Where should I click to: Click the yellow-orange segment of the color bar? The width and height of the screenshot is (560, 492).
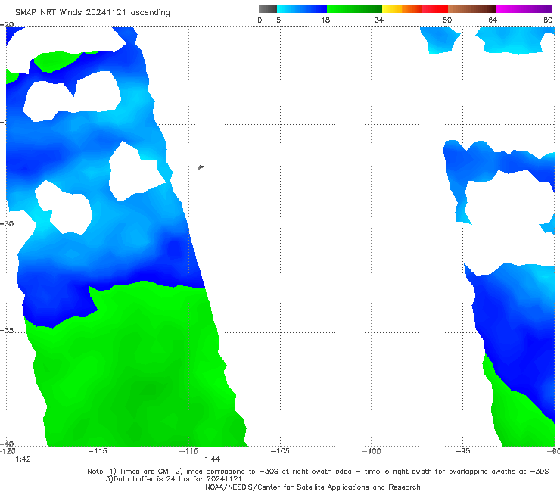point(402,9)
